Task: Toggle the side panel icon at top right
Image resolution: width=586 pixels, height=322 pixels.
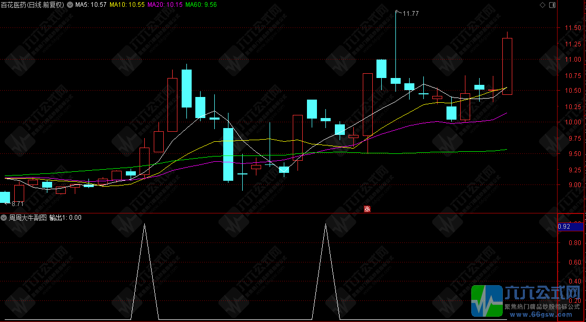Action: pyautogui.click(x=552, y=5)
